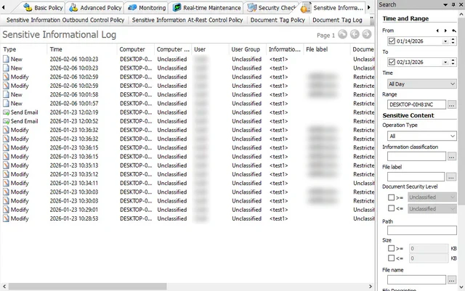
Task: Uncheck the From date checkbox
Action: click(x=392, y=41)
